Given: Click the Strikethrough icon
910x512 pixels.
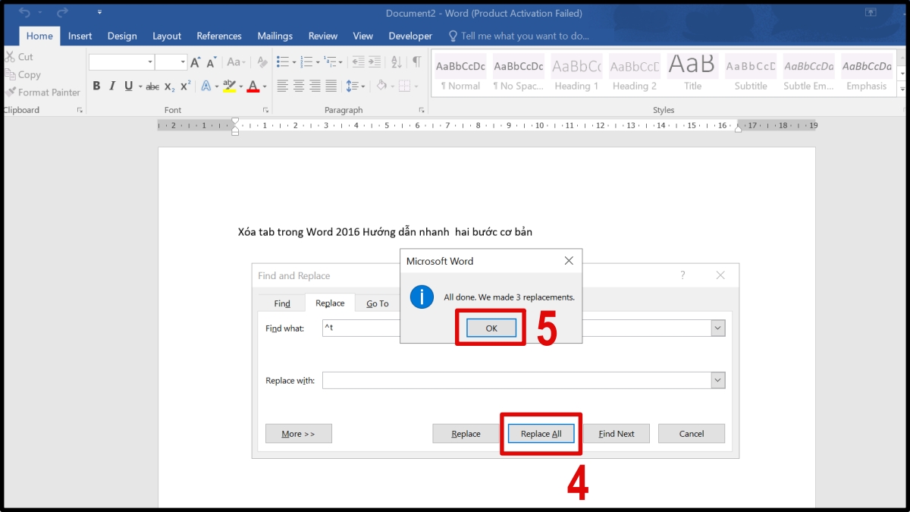Looking at the screenshot, I should click(x=152, y=86).
